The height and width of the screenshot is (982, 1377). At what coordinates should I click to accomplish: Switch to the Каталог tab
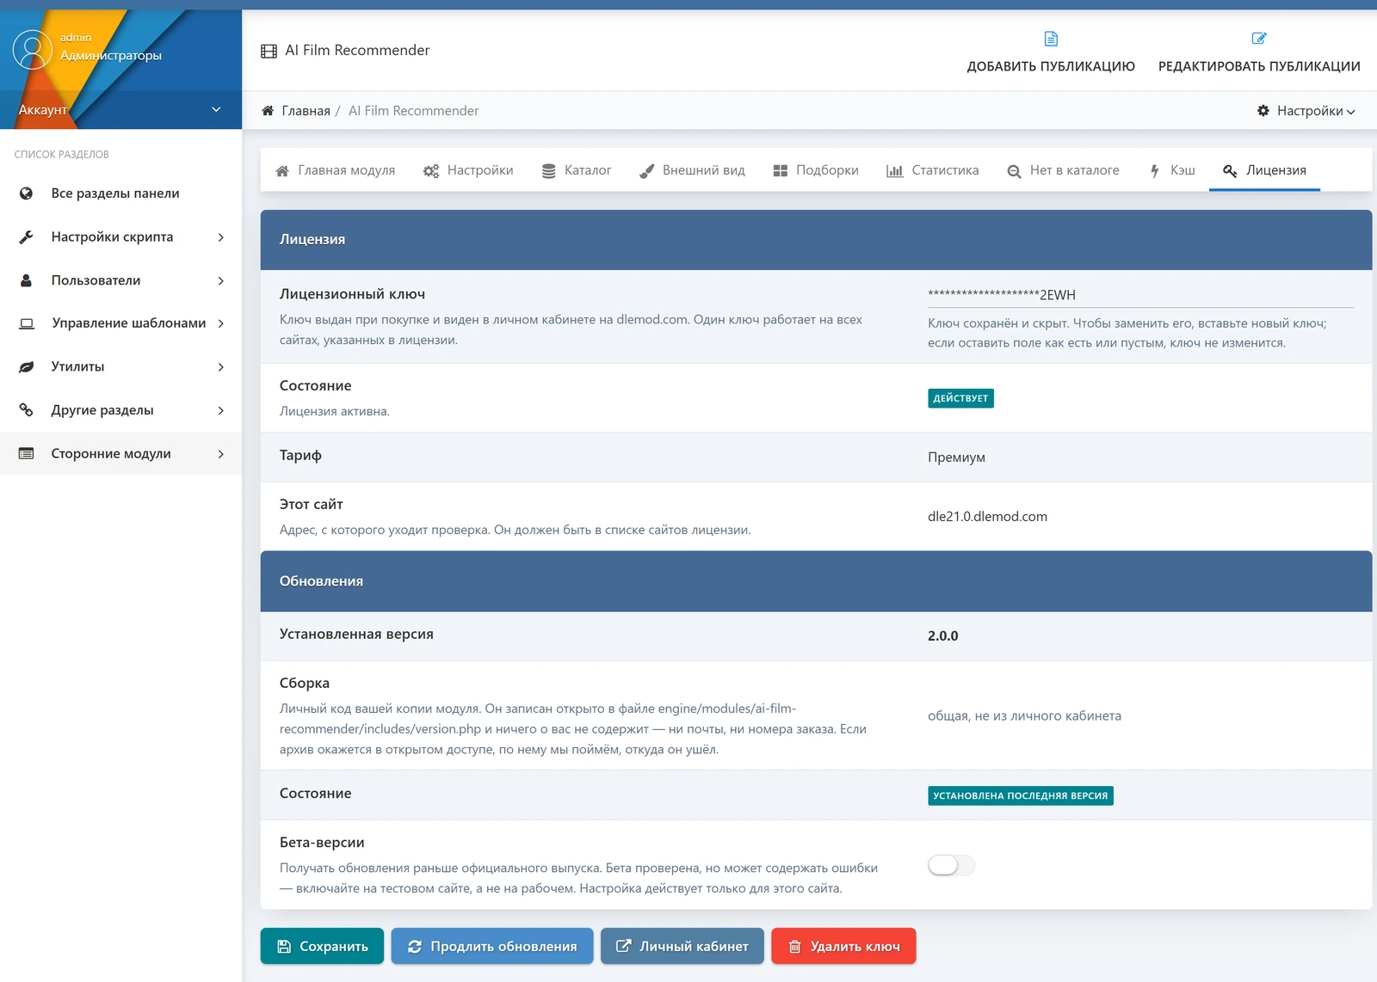[577, 170]
